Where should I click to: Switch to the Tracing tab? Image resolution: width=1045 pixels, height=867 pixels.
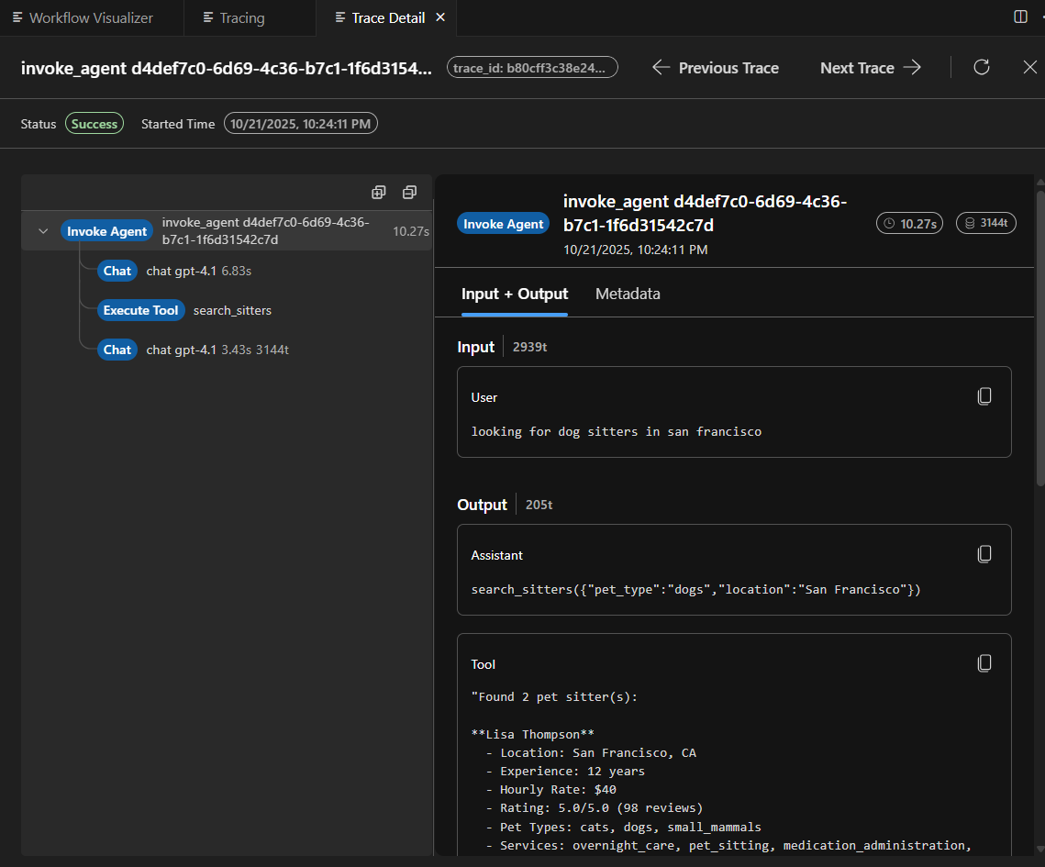(234, 18)
